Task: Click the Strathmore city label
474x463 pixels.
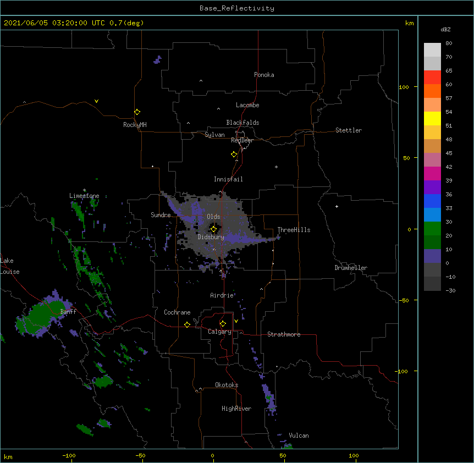Action: [284, 334]
